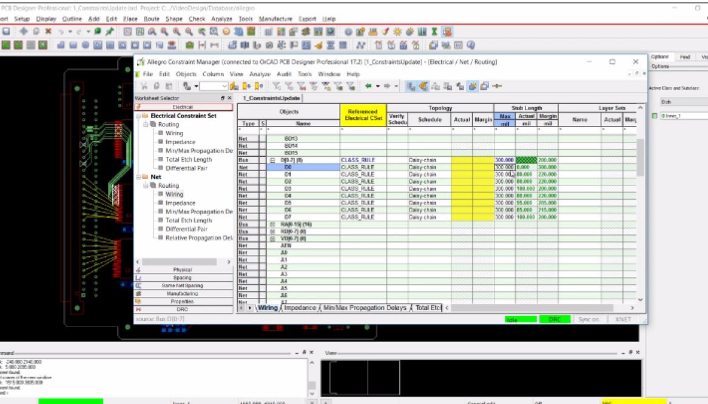Click the Copy icon in Constraint Manager toolbar
Viewport: 708px width, 404px height.
(x=157, y=86)
